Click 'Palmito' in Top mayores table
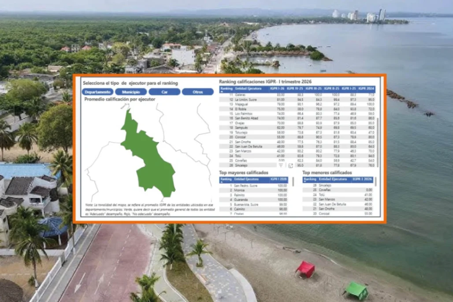 pyautogui.click(x=239, y=195)
